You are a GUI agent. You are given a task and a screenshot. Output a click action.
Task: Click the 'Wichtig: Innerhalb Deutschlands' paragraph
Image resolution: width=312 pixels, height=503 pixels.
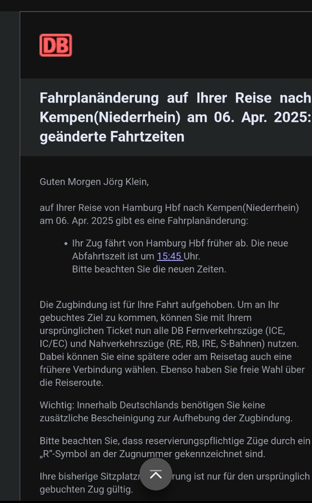point(166,412)
